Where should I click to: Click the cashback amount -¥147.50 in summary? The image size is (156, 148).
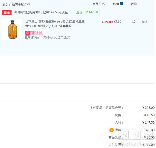[148, 123]
